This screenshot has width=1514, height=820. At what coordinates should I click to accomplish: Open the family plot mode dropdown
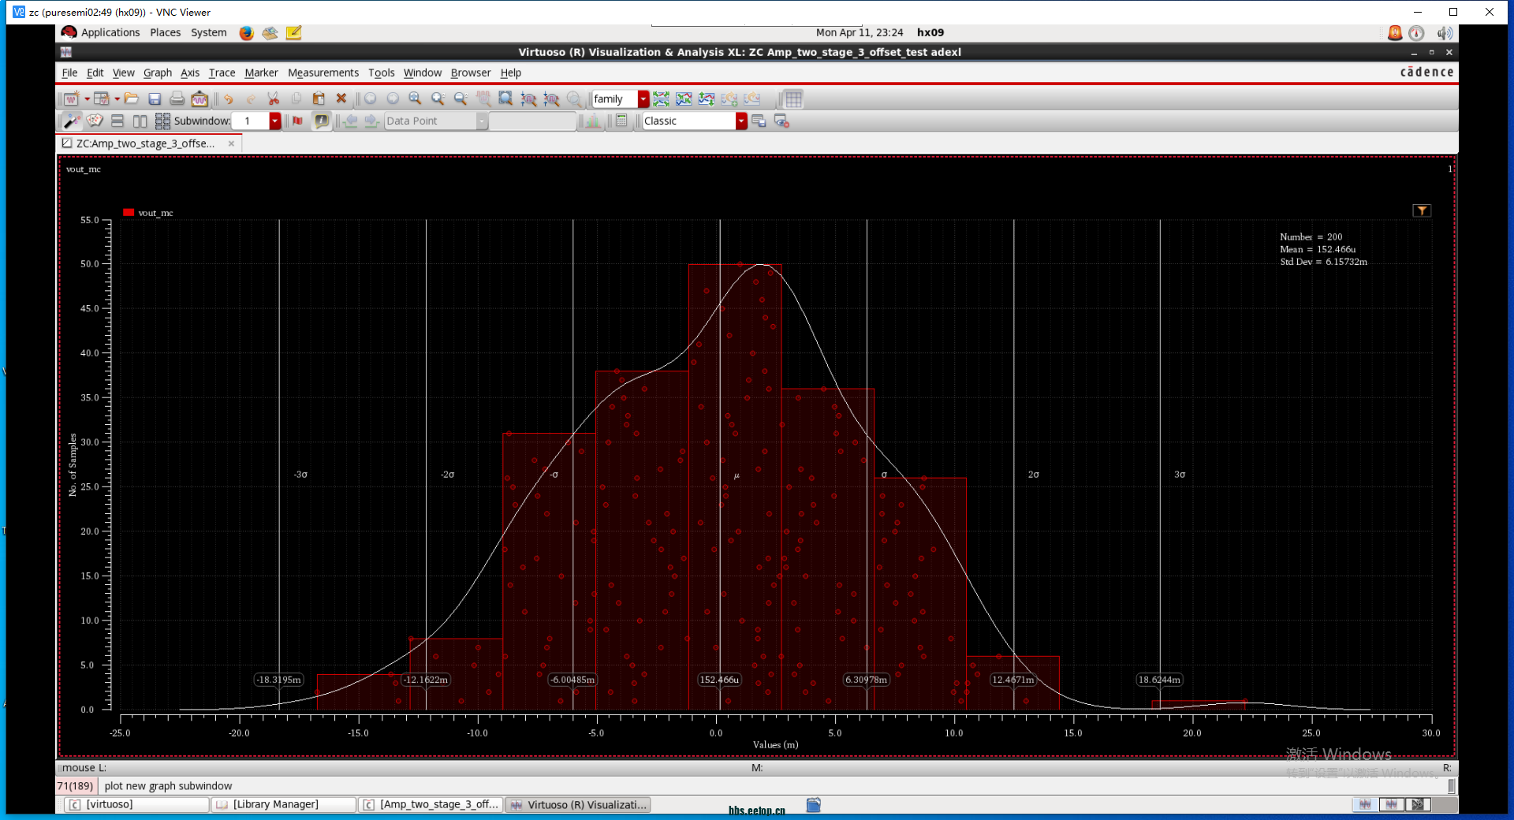coord(643,99)
